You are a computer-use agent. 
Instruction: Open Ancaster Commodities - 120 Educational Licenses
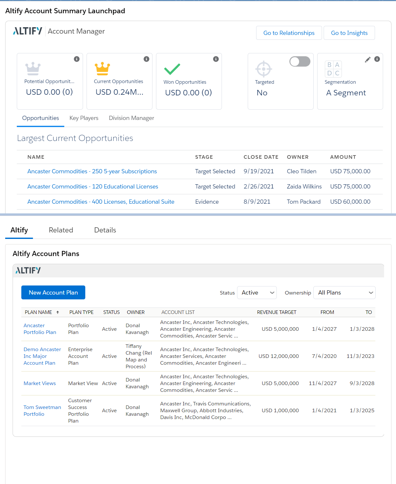[93, 187]
